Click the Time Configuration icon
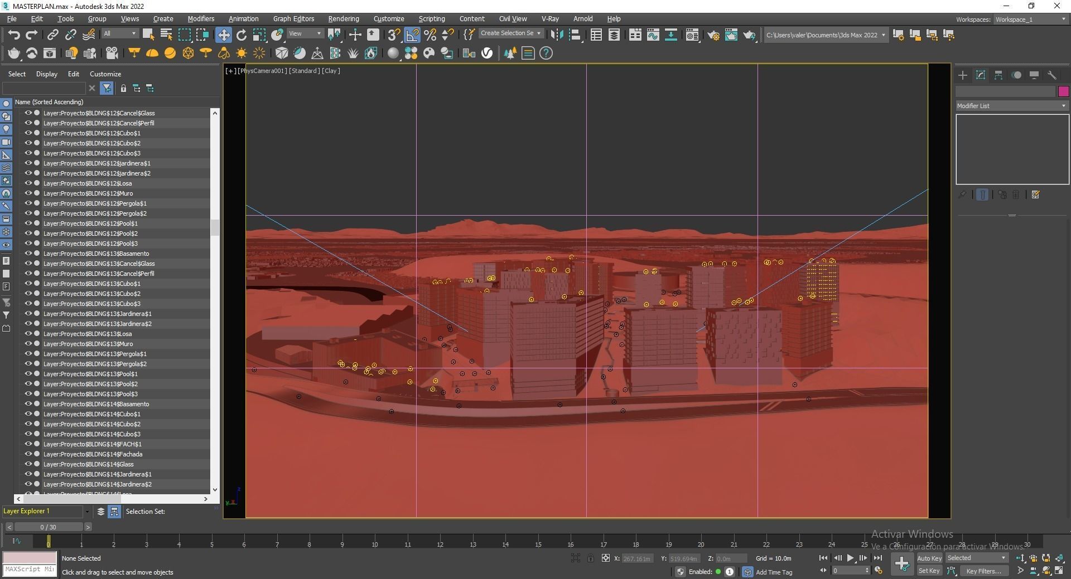This screenshot has height=579, width=1071. (879, 570)
